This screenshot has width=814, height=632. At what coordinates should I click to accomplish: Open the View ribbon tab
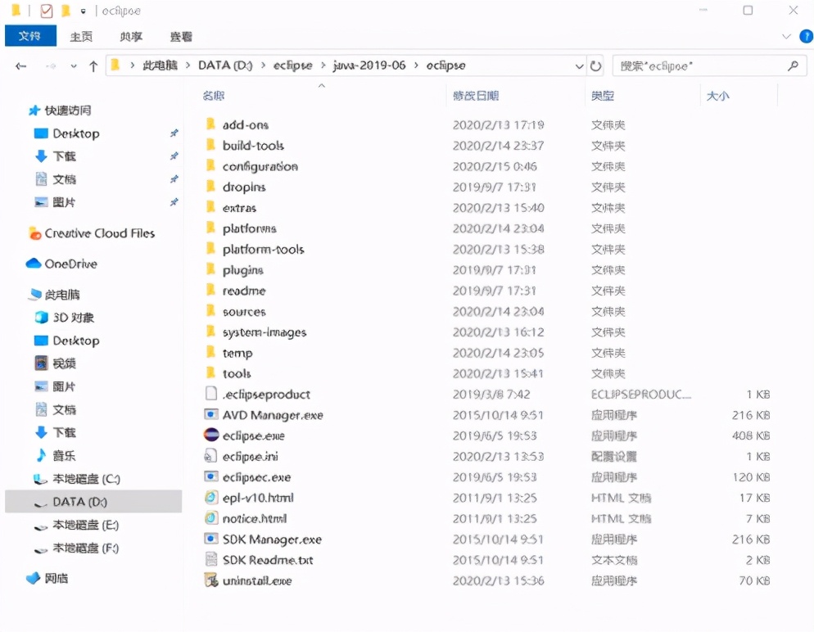tap(181, 36)
